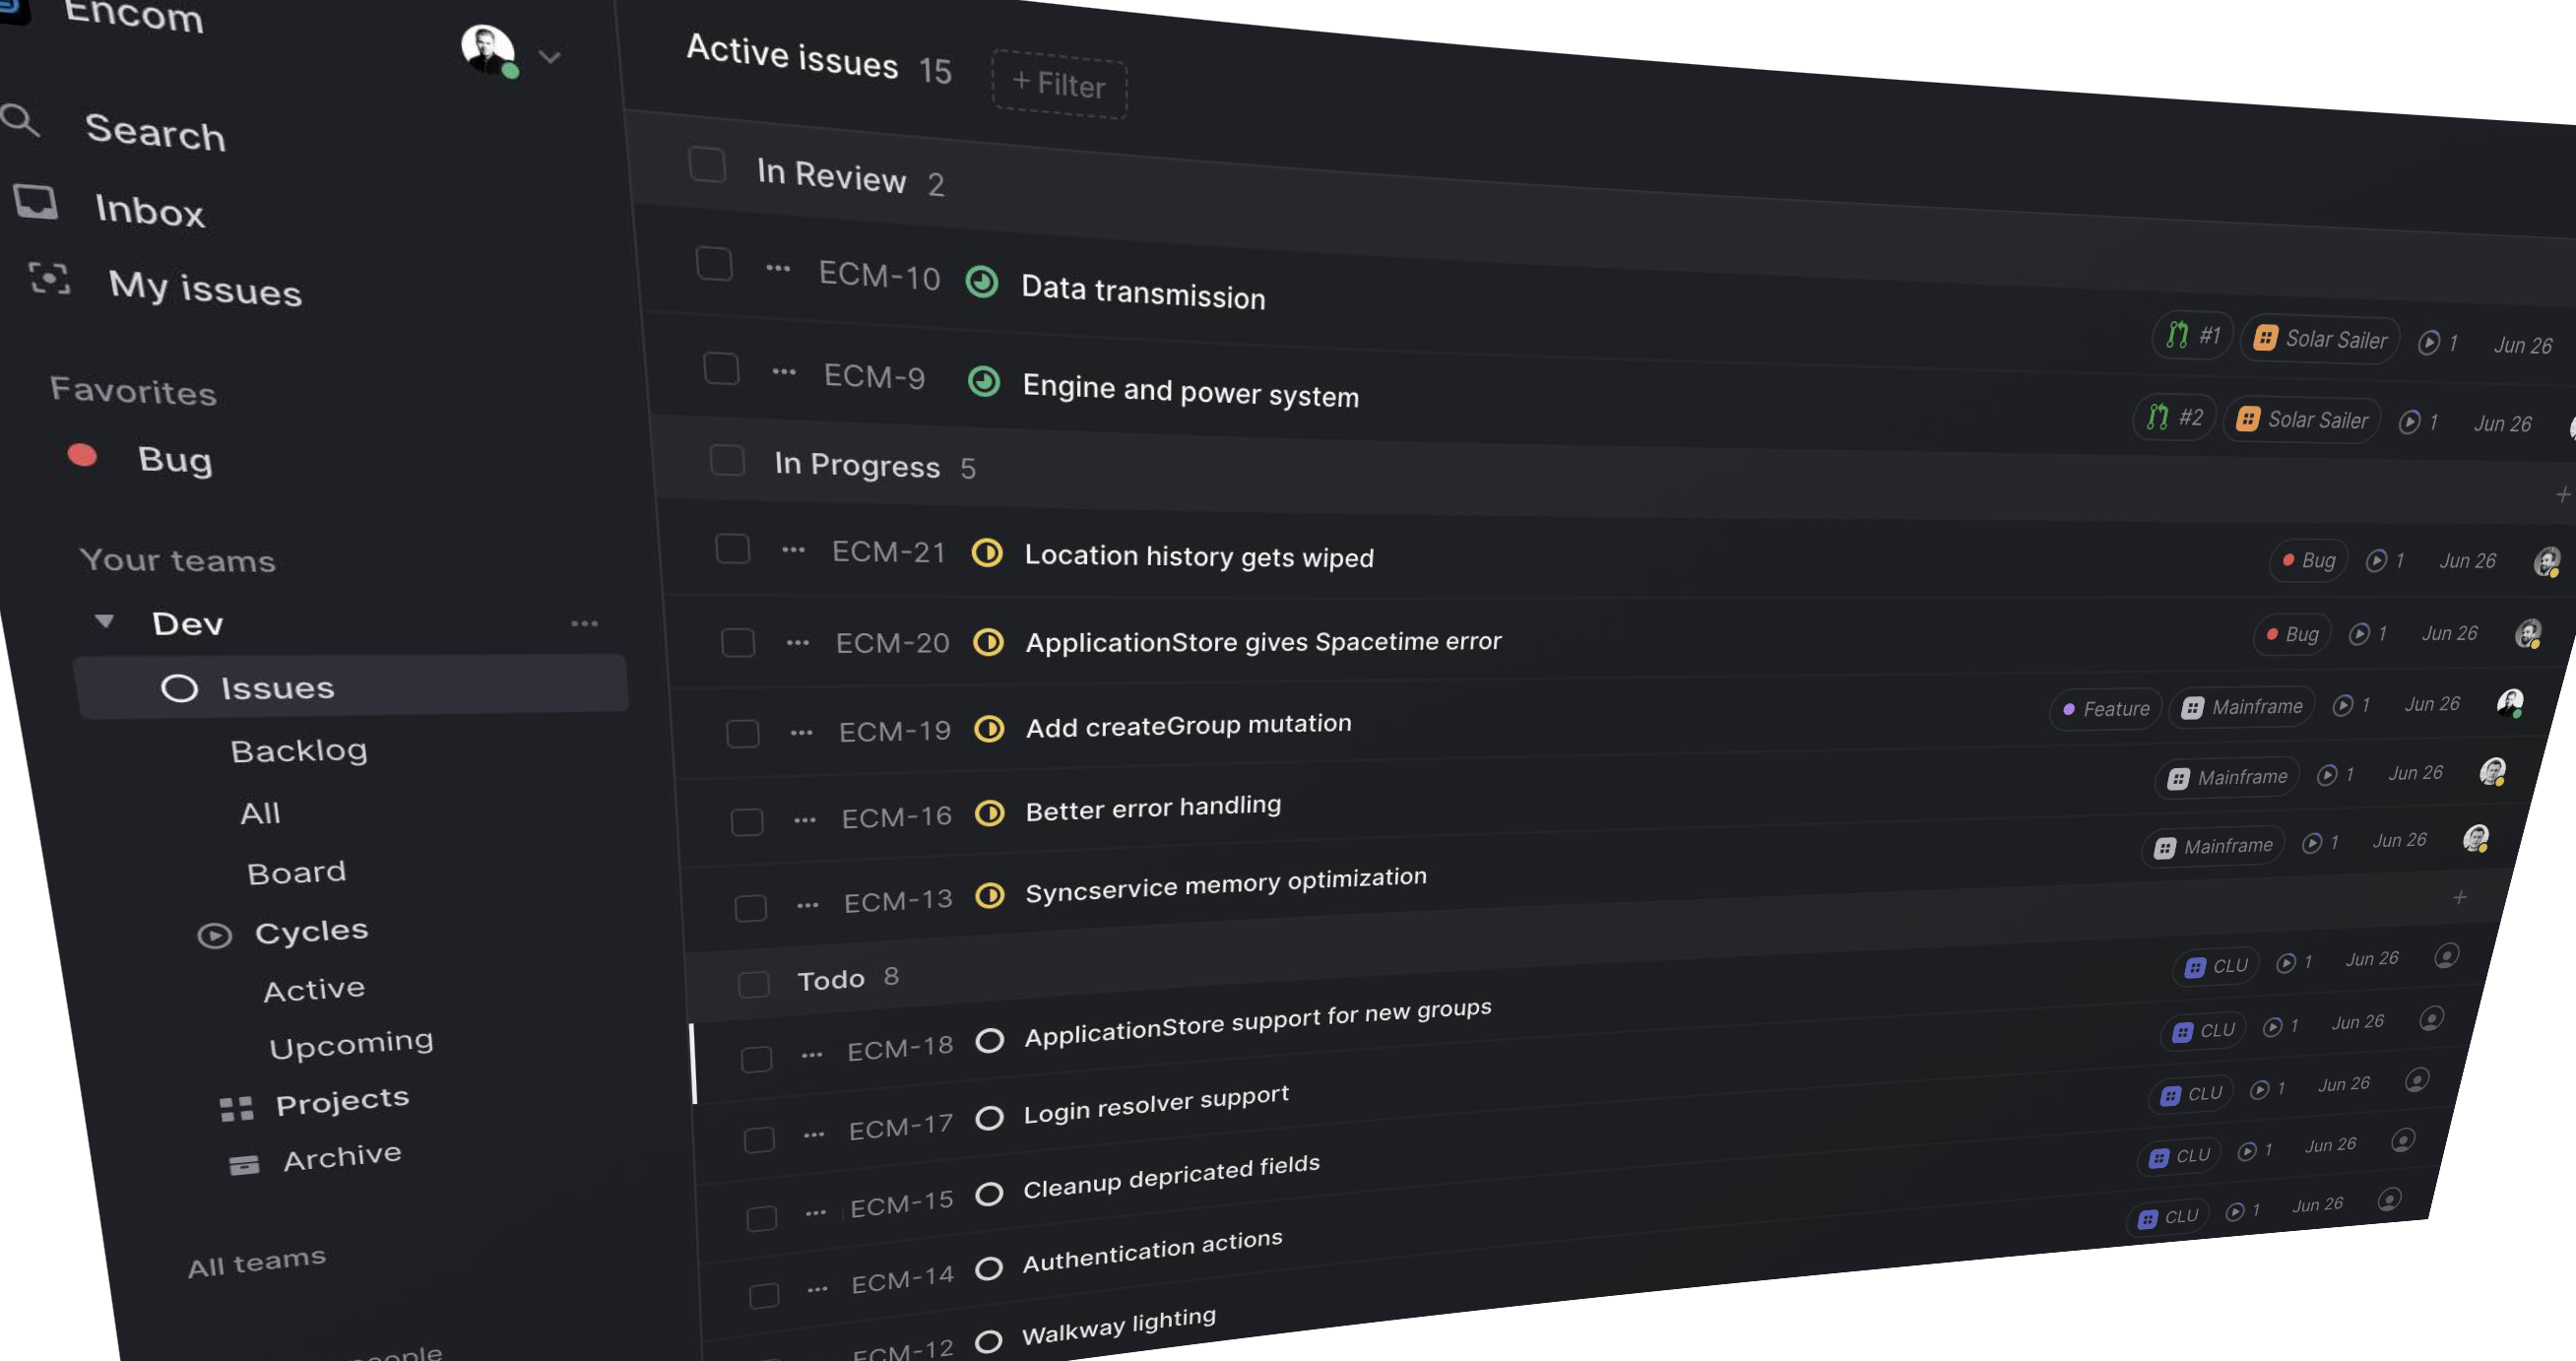This screenshot has width=2576, height=1361.
Task: Select all issues in In Progress group
Action: [727, 461]
